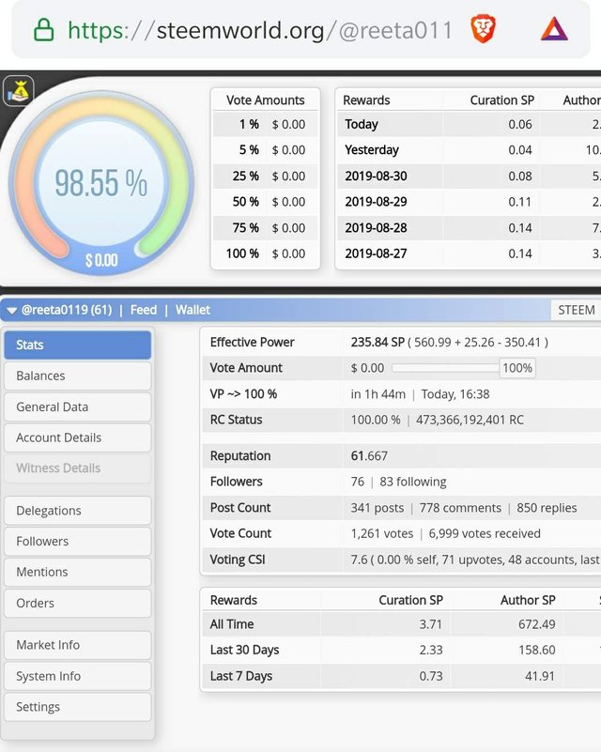Open the Witness Details sidebar tab
The image size is (601, 752).
point(78,468)
